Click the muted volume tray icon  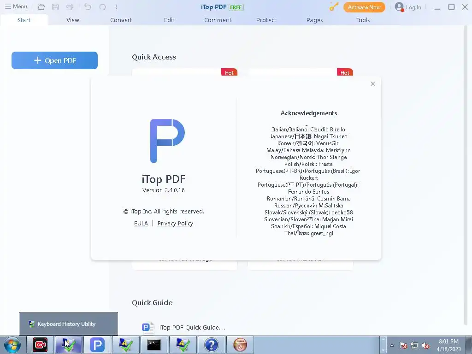pyautogui.click(x=425, y=345)
